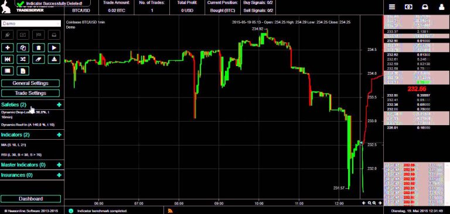450x214 pixels.
Task: Start the bot with play icon
Action: (x=54, y=48)
